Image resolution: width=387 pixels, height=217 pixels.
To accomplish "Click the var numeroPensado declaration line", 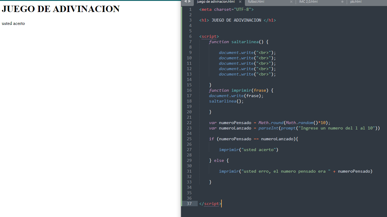I will click(270, 123).
